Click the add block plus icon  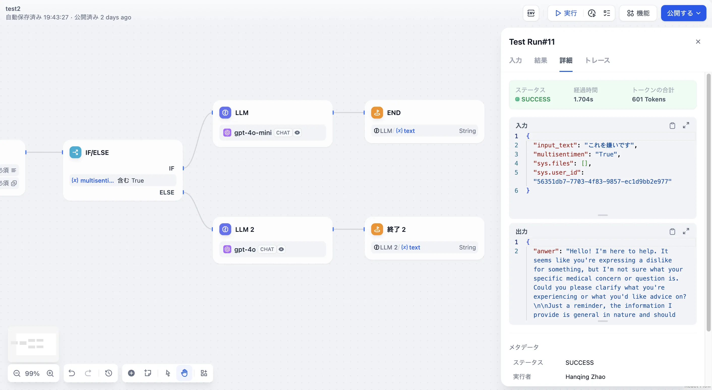point(131,373)
